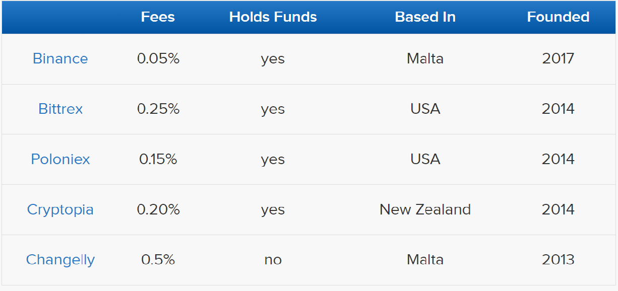Screen dimensions: 618x291
Task: Open the Bittrex exchange link
Action: coord(60,109)
